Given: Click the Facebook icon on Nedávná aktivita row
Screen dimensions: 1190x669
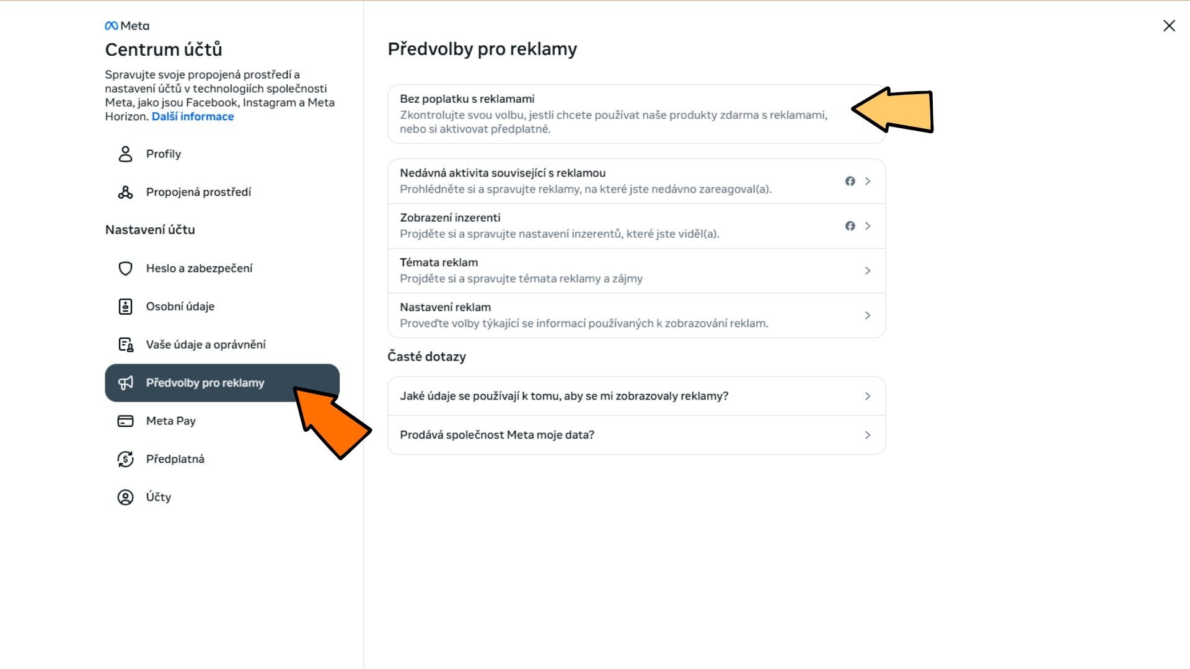Looking at the screenshot, I should pos(850,181).
